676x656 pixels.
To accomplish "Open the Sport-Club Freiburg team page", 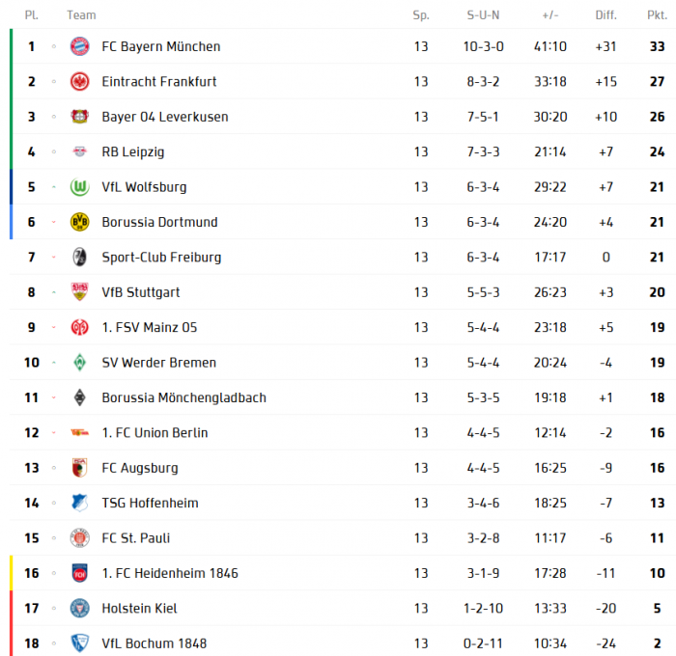I will tap(161, 258).
